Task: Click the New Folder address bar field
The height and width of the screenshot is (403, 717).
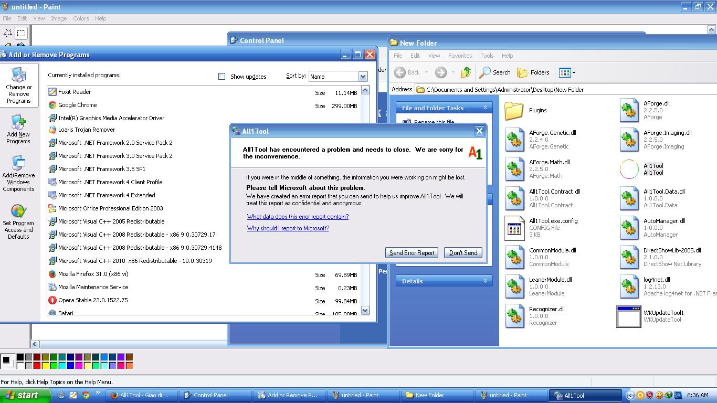Action: coord(566,90)
